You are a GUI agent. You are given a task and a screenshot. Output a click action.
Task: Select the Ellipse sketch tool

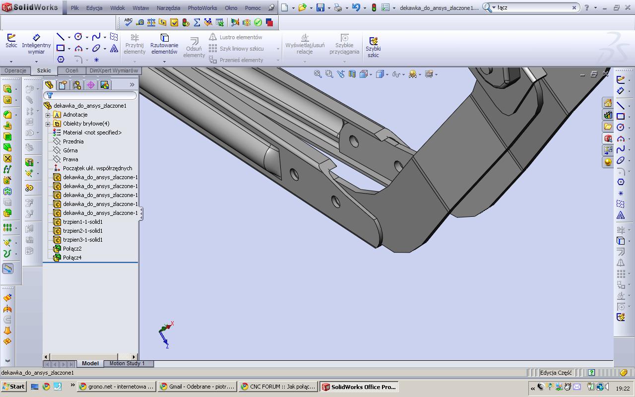96,48
